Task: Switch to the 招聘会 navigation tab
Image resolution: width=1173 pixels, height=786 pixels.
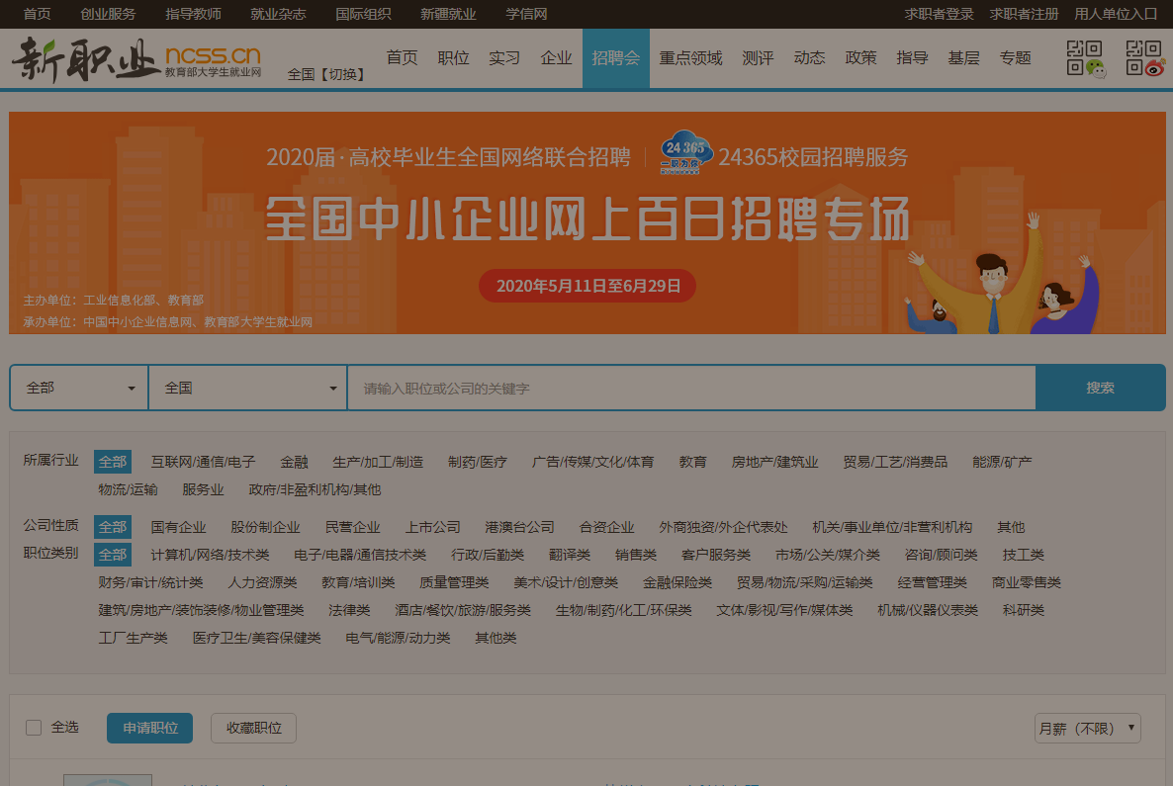Action: (615, 58)
